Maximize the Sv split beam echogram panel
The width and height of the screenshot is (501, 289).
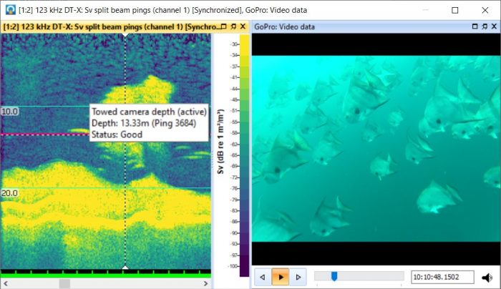point(223,26)
